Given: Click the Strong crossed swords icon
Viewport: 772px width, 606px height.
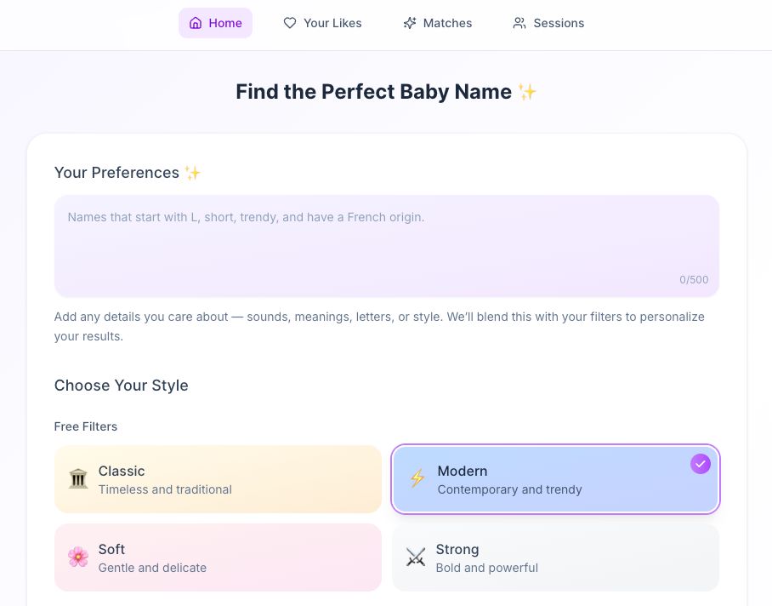Looking at the screenshot, I should (416, 557).
